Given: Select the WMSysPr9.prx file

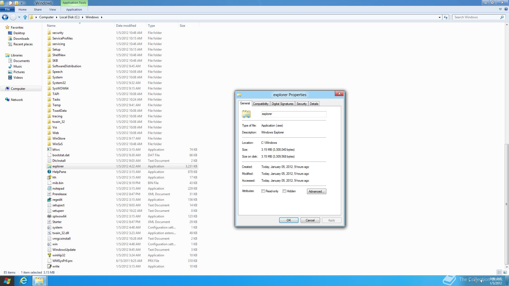Looking at the screenshot, I should pyautogui.click(x=122, y=261).
